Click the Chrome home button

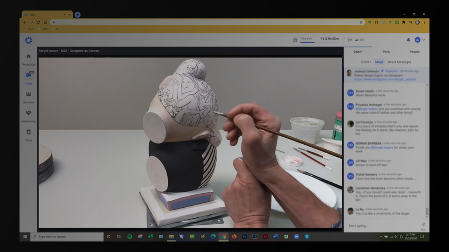coord(45,22)
